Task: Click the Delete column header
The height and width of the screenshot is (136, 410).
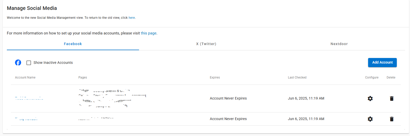Action: [391, 77]
